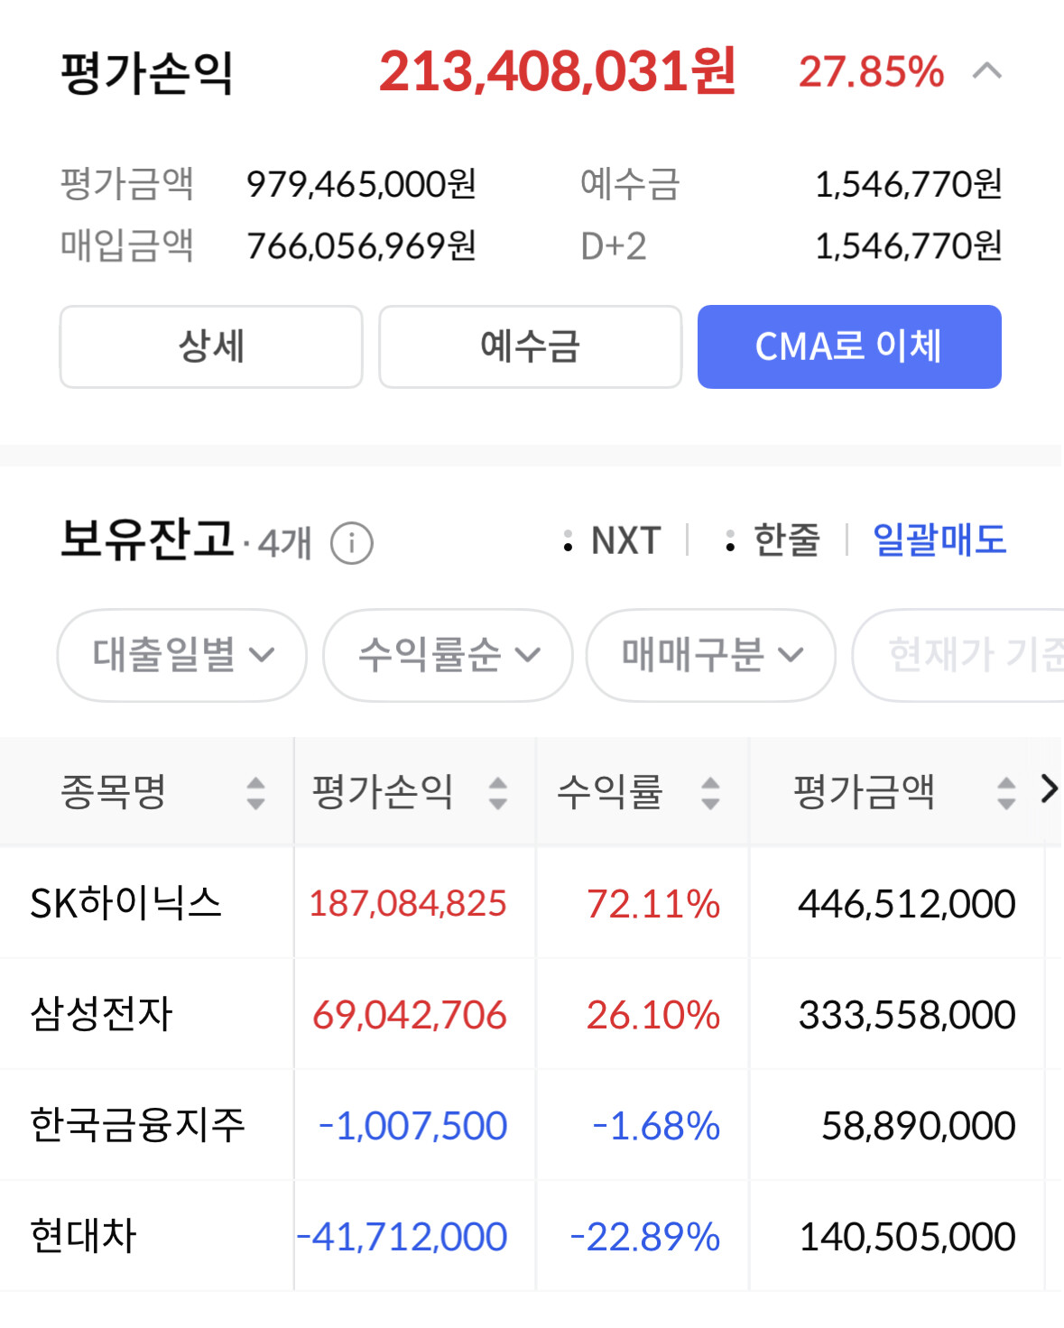Tap the 일괄매도 link
This screenshot has width=1064, height=1328.
939,540
